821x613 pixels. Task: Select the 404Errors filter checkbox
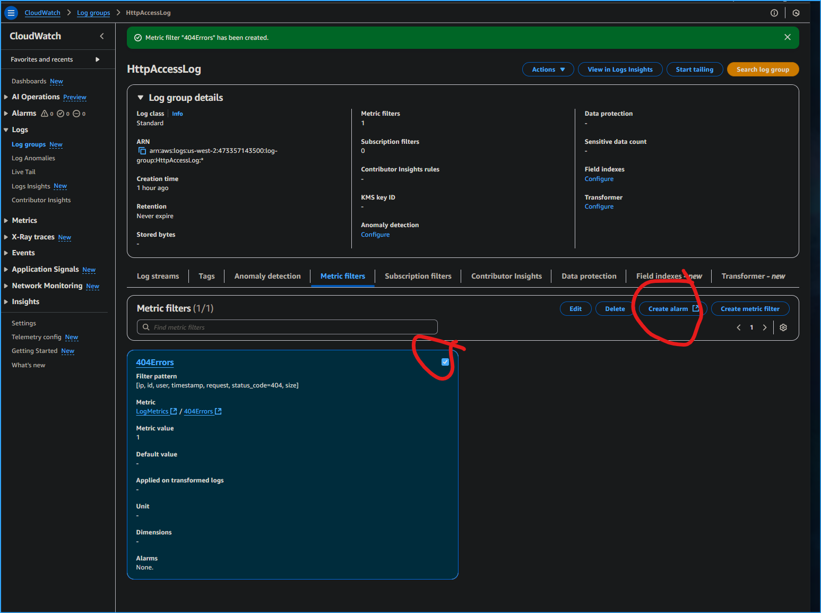(444, 361)
